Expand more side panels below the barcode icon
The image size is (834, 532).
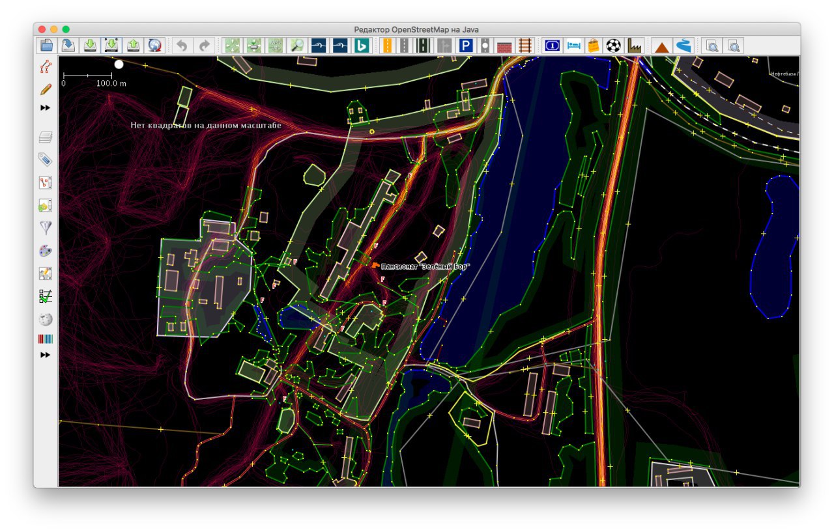click(x=45, y=355)
